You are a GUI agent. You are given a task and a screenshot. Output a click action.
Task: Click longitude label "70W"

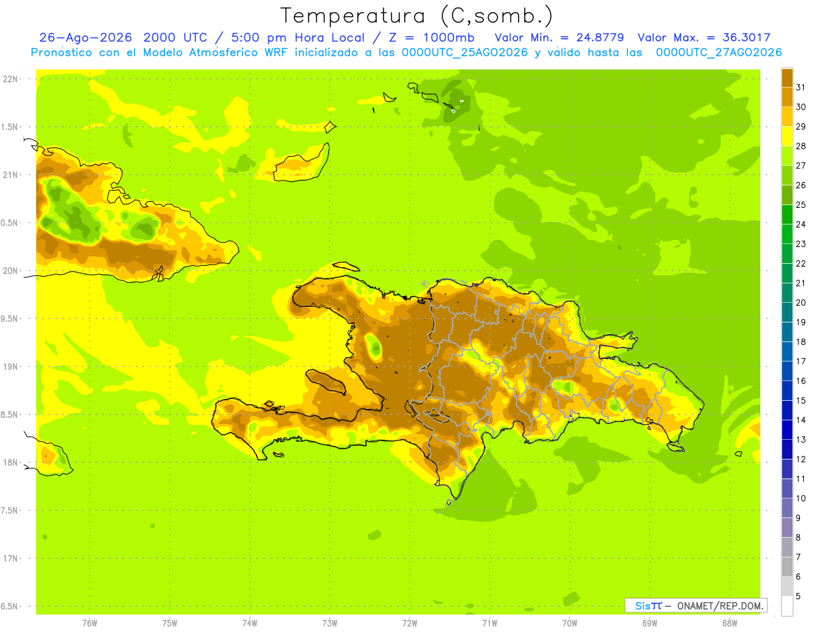coord(569,623)
